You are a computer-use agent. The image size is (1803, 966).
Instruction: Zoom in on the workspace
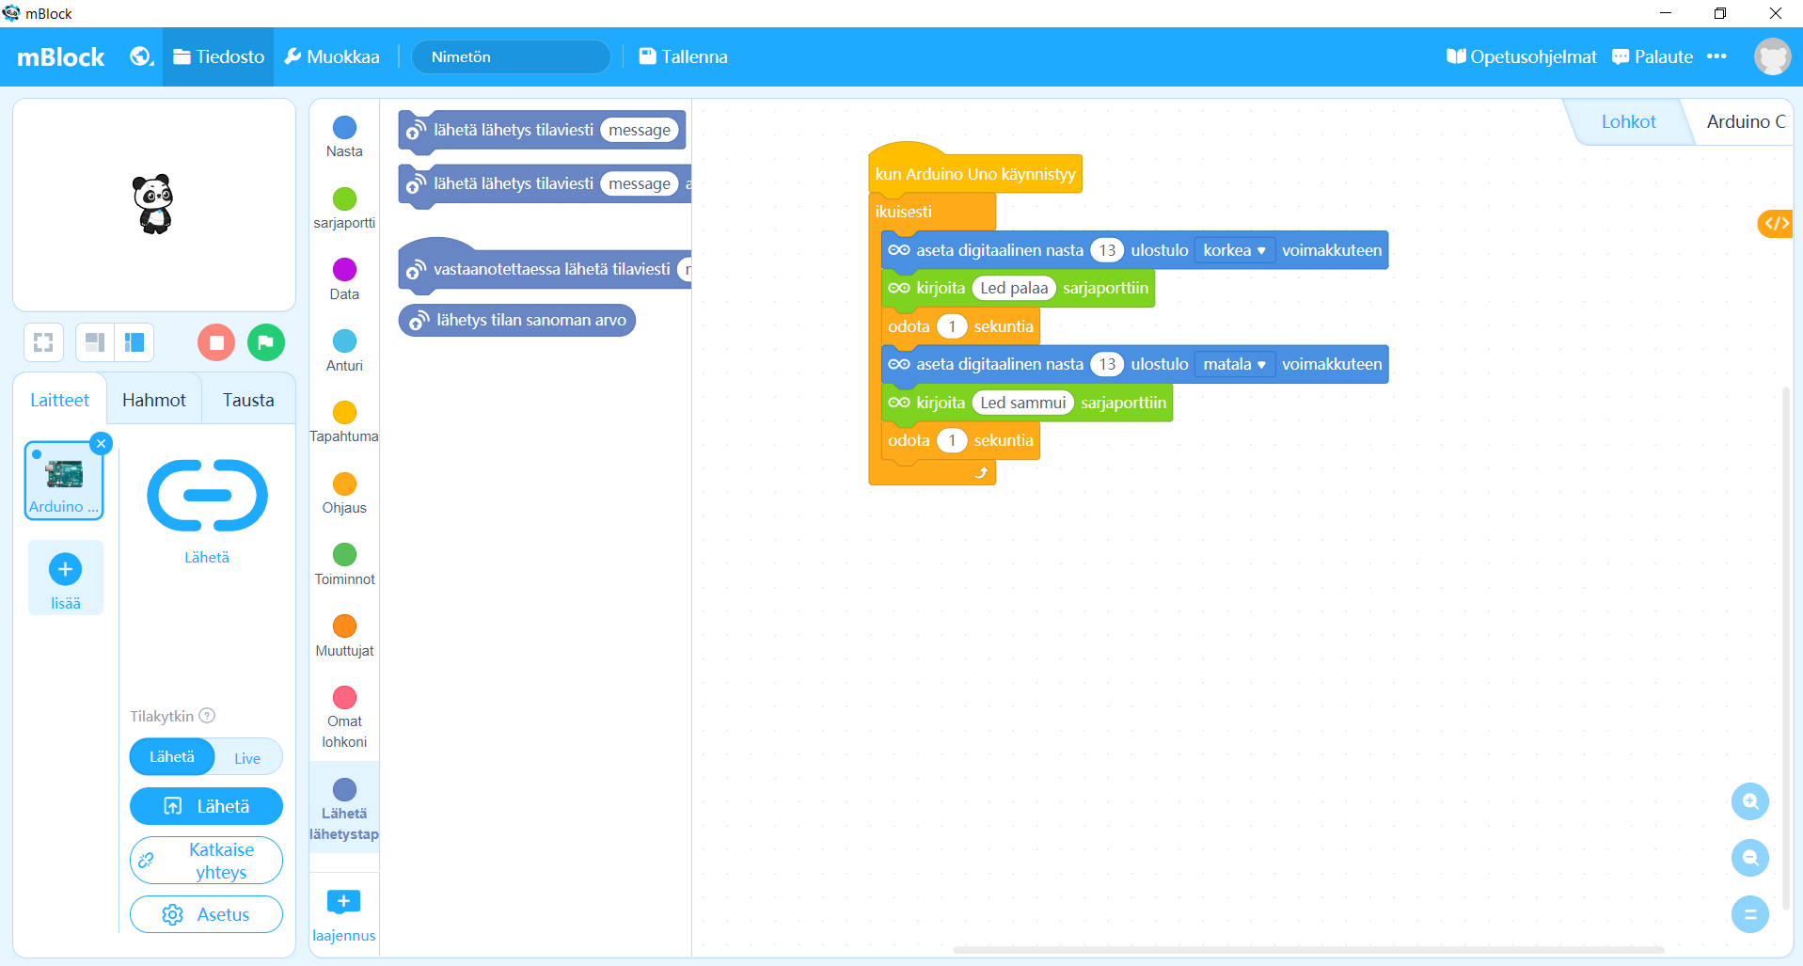pos(1749,801)
